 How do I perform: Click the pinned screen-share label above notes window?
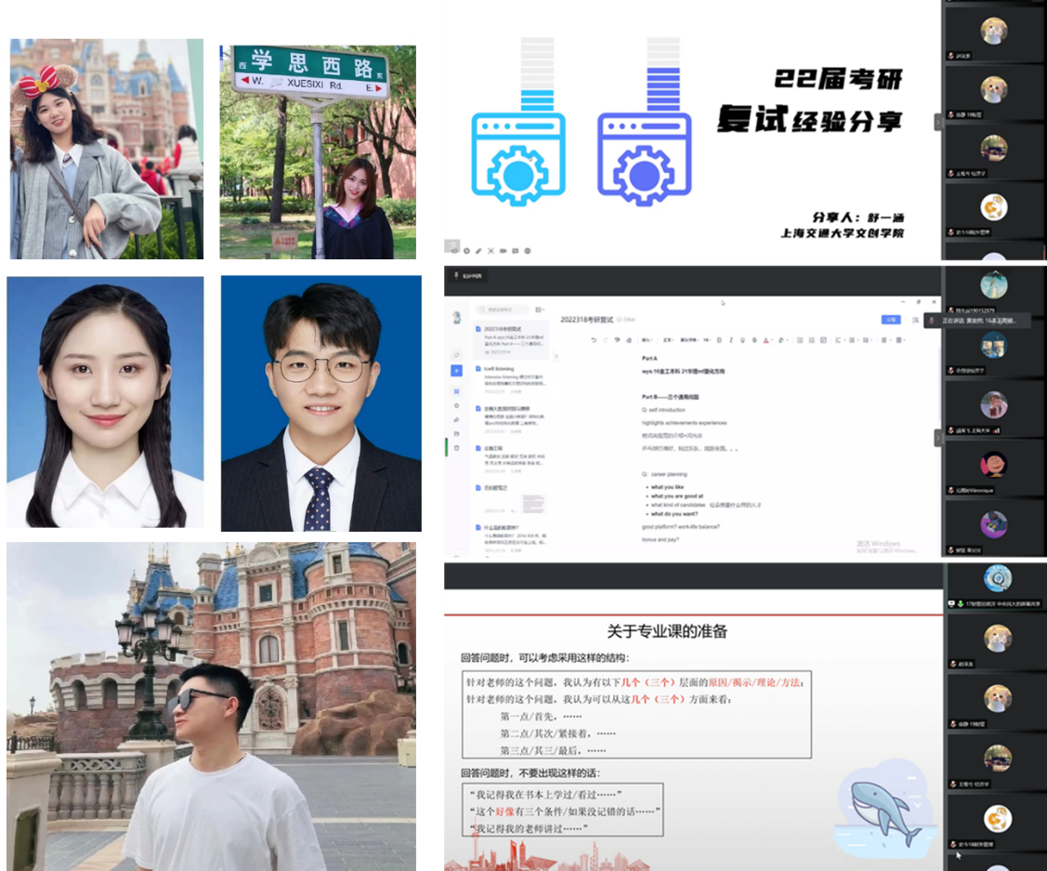(x=466, y=275)
